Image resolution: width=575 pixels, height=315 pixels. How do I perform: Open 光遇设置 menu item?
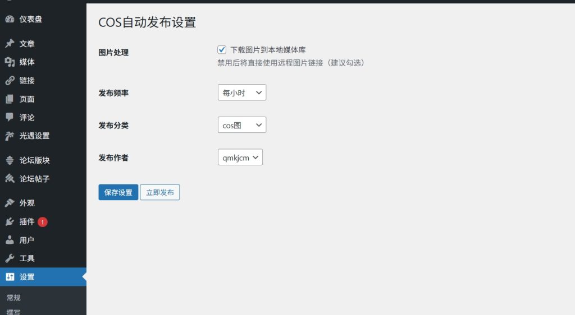pos(43,136)
